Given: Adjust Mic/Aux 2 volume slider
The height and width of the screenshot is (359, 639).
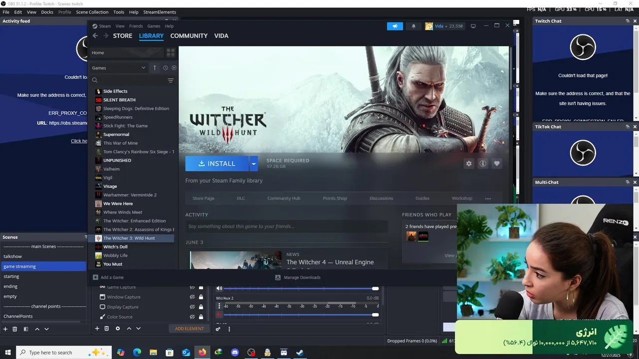Looking at the screenshot, I should [x=301, y=315].
